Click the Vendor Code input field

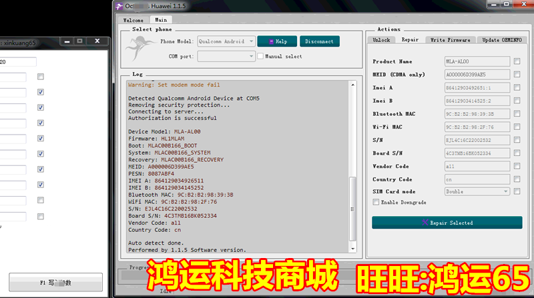[x=477, y=166]
